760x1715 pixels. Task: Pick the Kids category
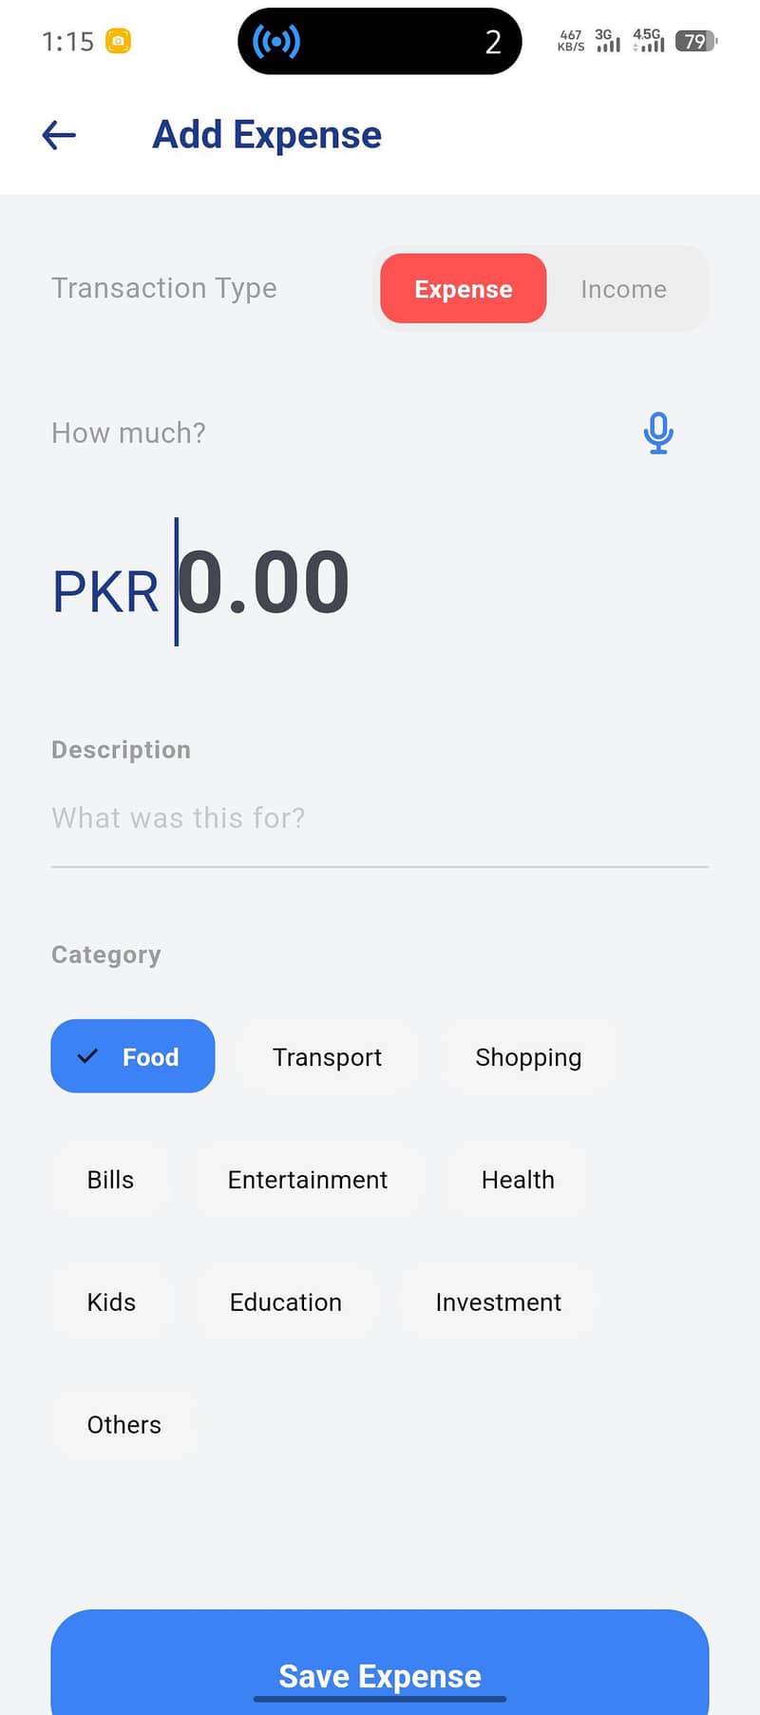(x=111, y=1302)
